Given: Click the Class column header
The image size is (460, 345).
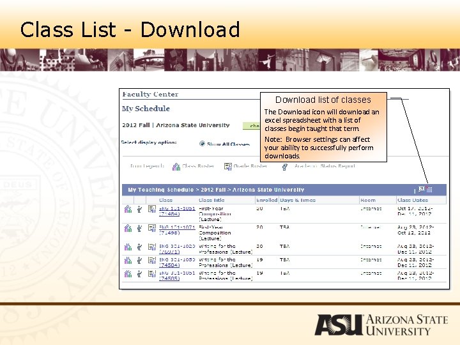Looking at the screenshot, I should [x=165, y=200].
